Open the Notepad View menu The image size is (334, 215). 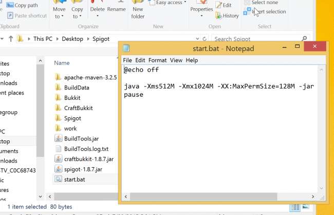click(176, 60)
